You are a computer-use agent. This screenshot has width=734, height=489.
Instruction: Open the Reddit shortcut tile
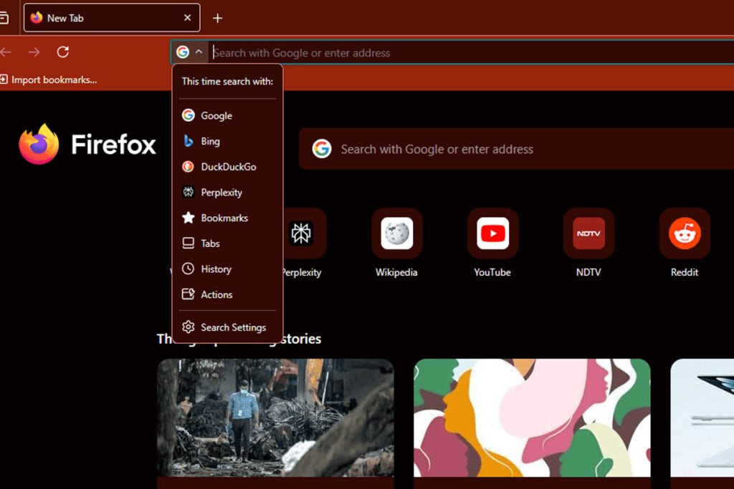685,233
